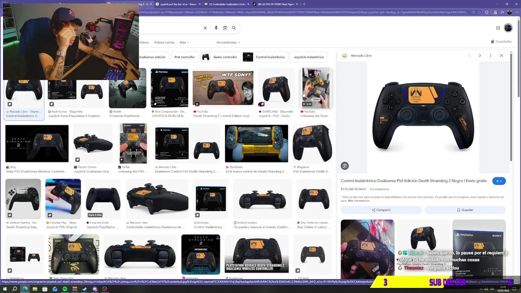Screen dimensions: 521x293
Task: Open the eBay Death Stranding 2 result
Action: pos(37,144)
